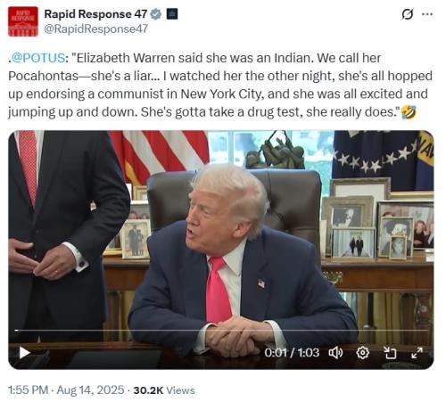446x410 pixels.
Task: Seek along the video progress bar
Action: (x=221, y=330)
